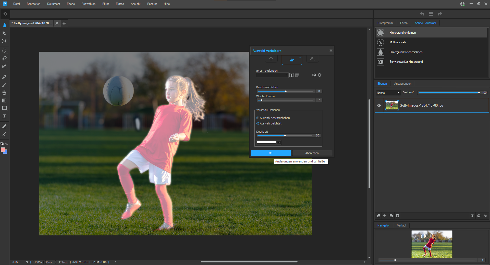490x265 pixels.
Task: Open the Filter menu
Action: 105,4
